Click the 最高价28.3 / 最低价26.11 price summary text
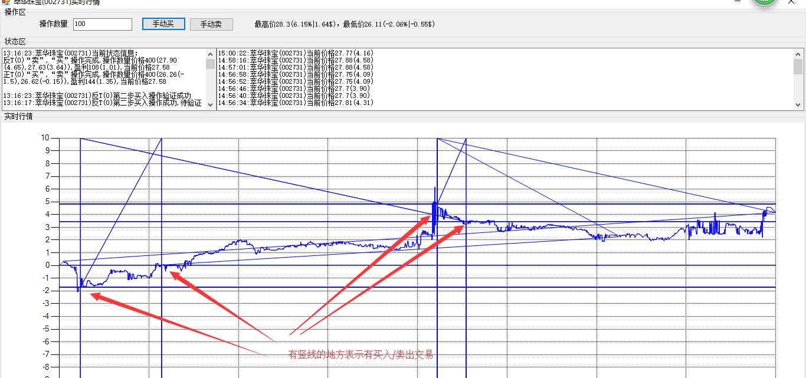 tap(345, 24)
